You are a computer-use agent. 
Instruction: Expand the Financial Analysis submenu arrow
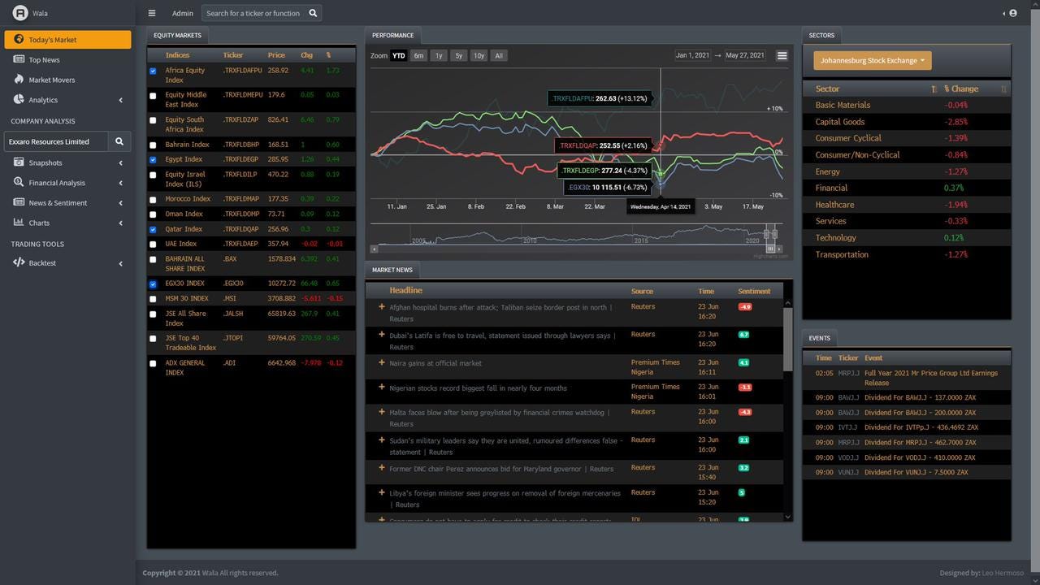tap(120, 183)
